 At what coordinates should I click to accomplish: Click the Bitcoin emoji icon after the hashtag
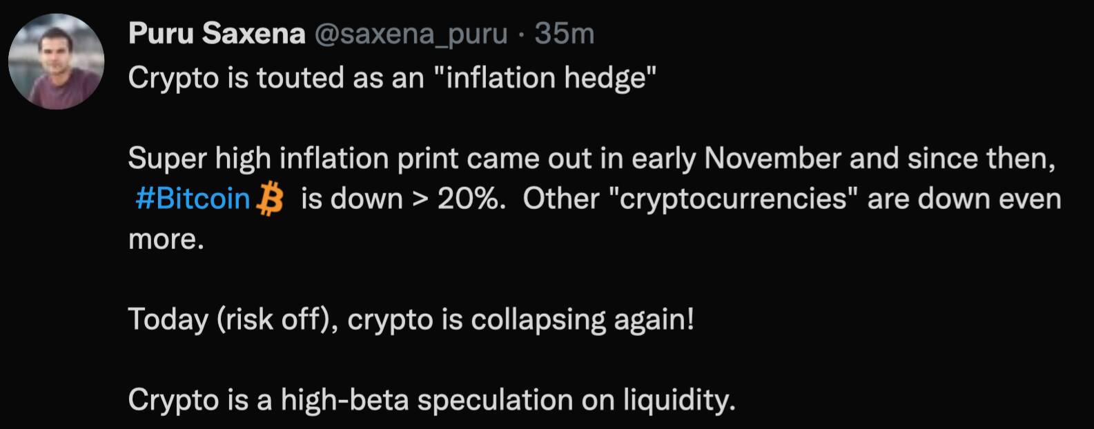coord(270,199)
